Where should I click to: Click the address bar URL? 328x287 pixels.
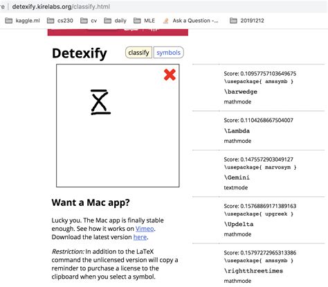61,7
